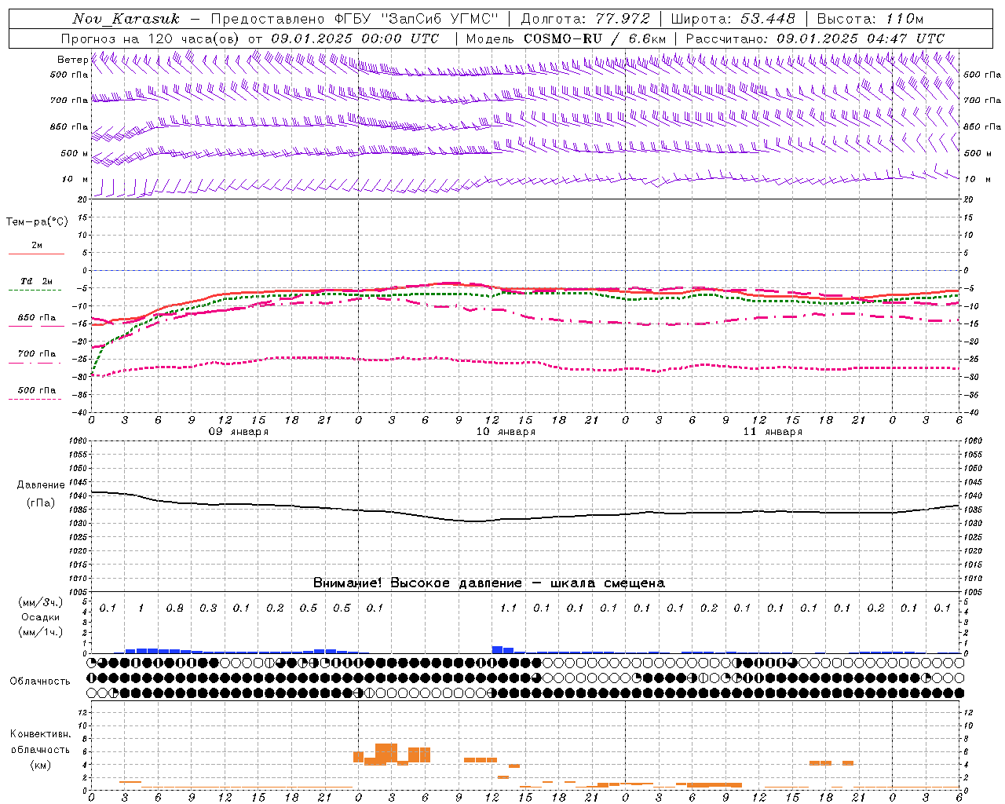The image size is (1005, 804).
Task: Click the text Предоставлено ФГБУ "ЗапСиб УГМС"
Action: (355, 19)
